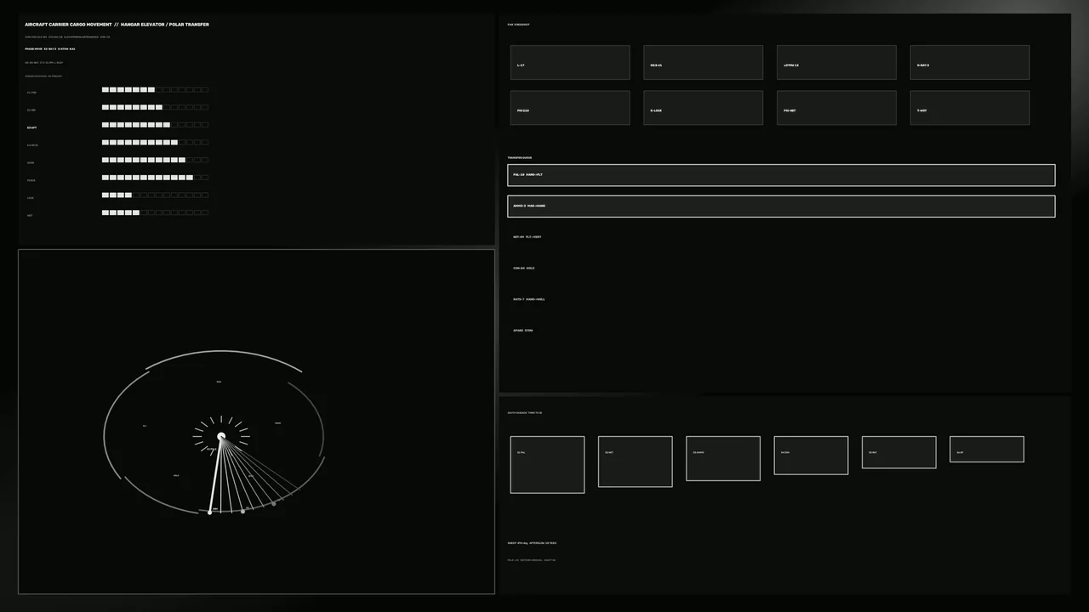Open the S2 NET cascade card
Viewport: 1089px width, 612px height.
click(636, 462)
